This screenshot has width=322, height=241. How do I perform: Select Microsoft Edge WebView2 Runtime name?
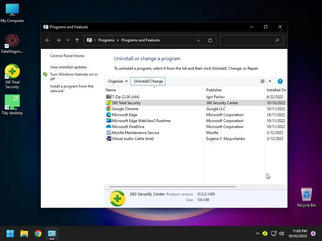[141, 121]
